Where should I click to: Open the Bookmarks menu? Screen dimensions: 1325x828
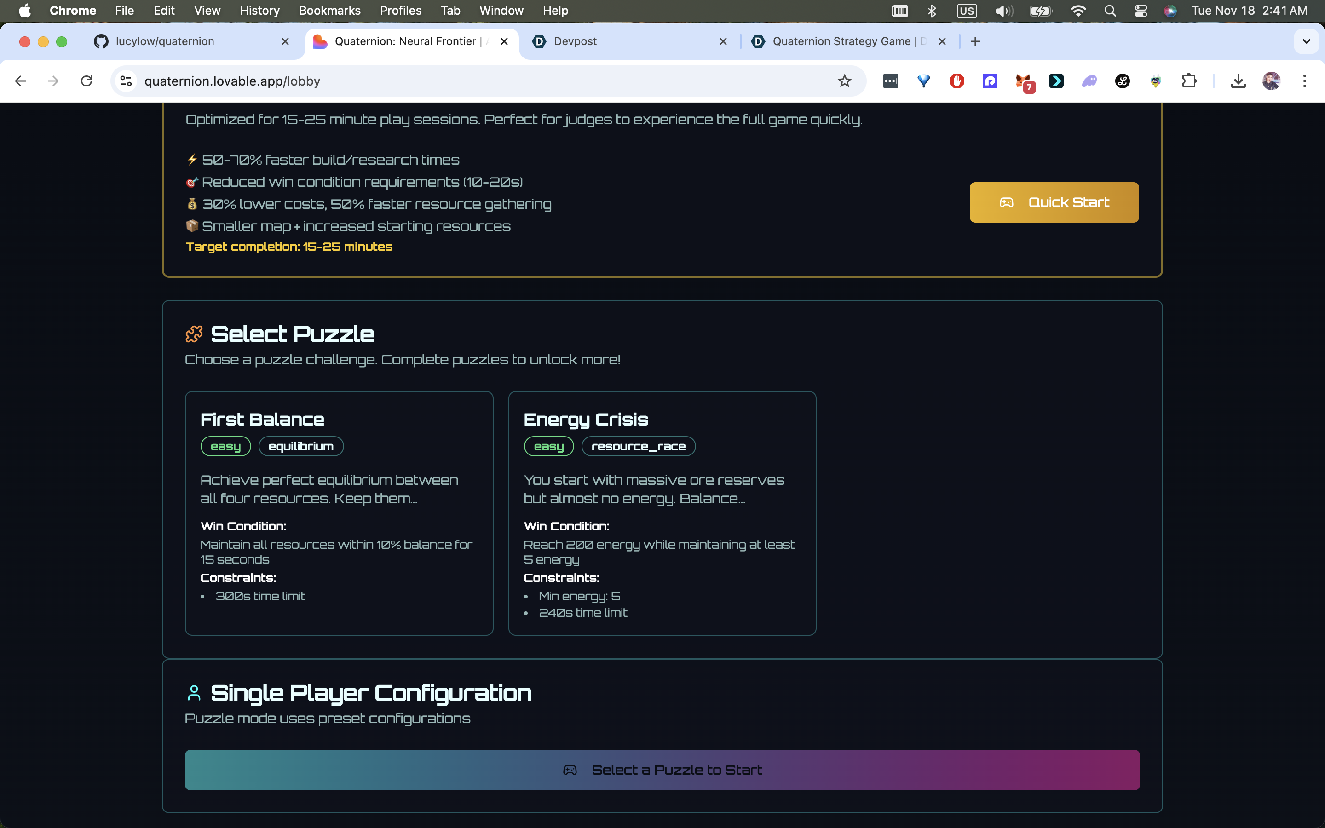(x=329, y=11)
